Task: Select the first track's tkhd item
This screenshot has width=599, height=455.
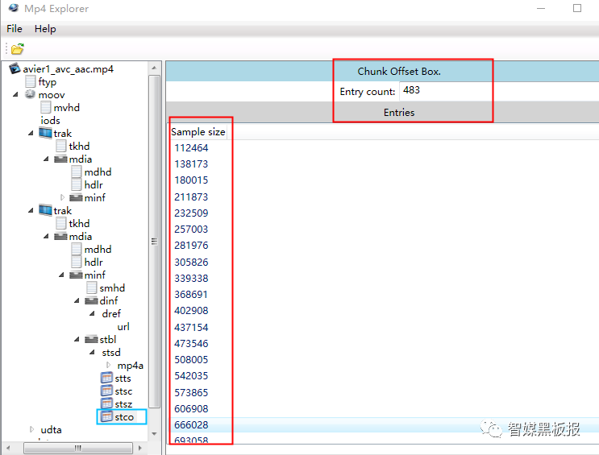Action: [79, 146]
